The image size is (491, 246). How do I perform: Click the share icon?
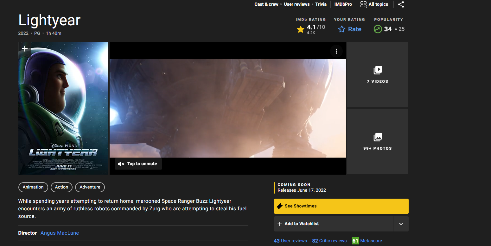(401, 4)
